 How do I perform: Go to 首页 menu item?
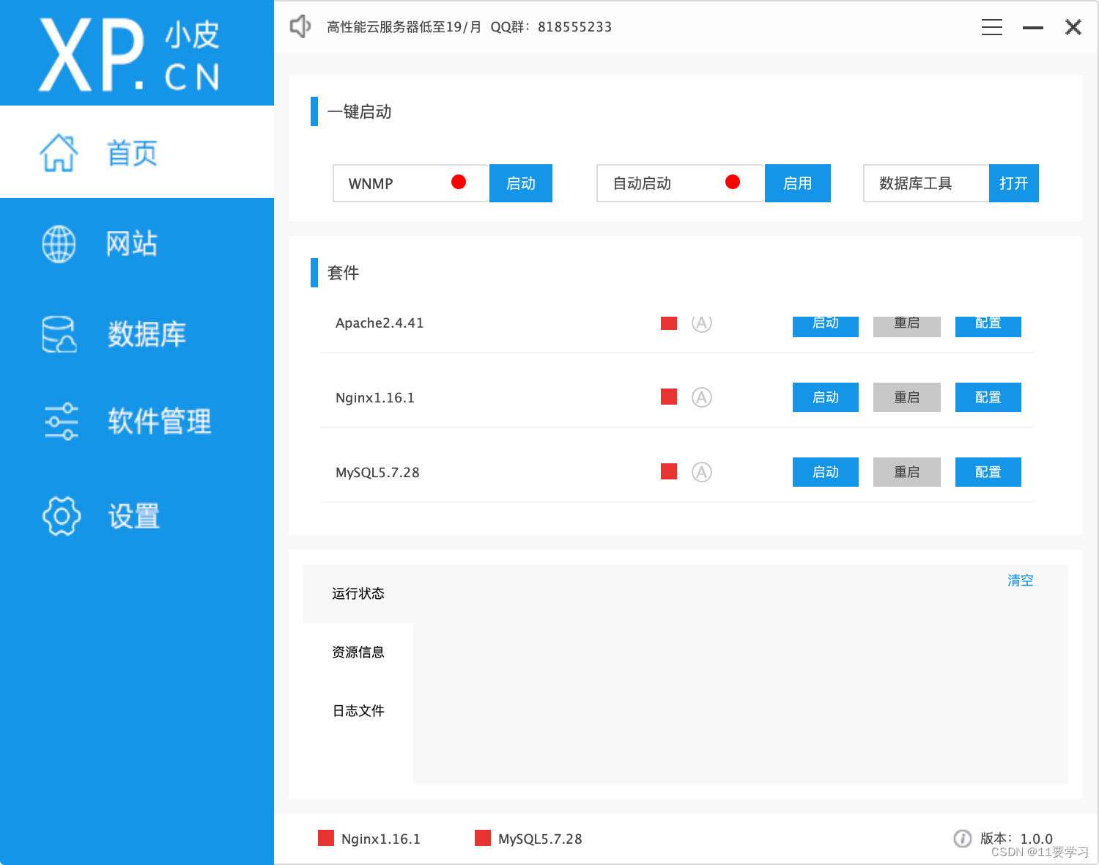point(137,152)
